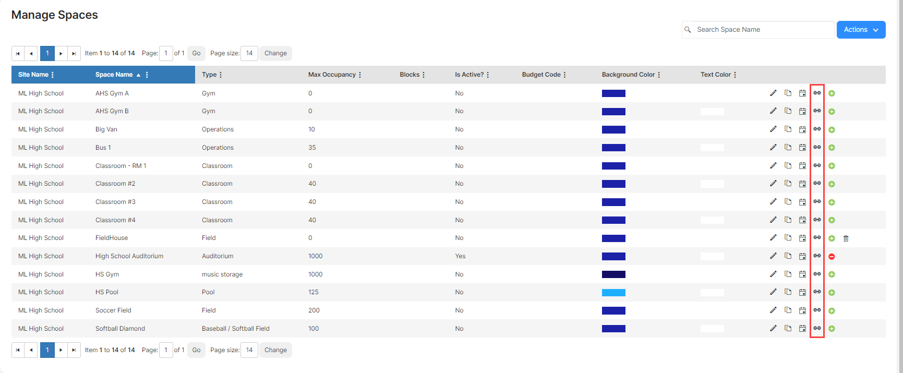
Task: Open the Site Name column options menu
Action: 53,75
